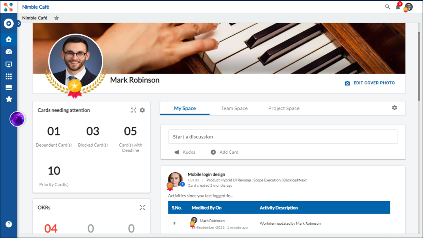Image resolution: width=423 pixels, height=238 pixels.
Task: Open favorites using the star sidebar icon
Action: click(x=9, y=99)
